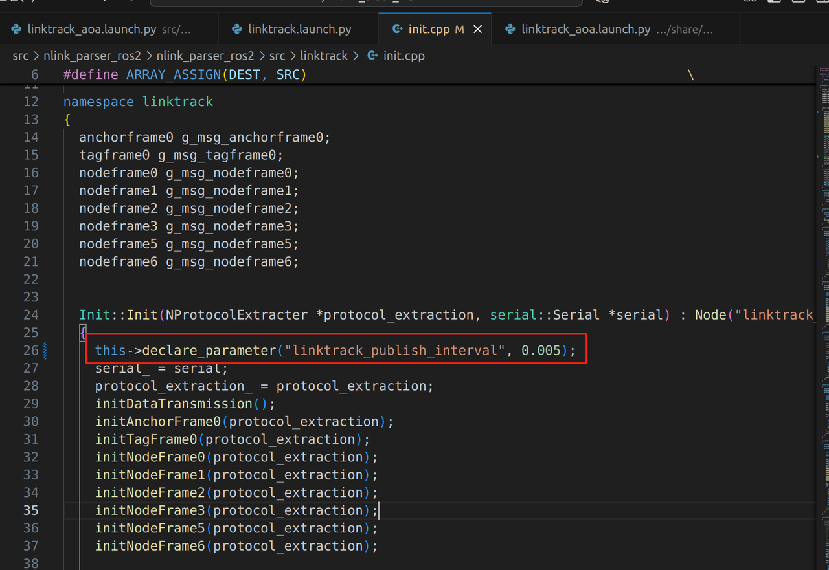Click the 'namespace linktrack' line

coord(138,102)
